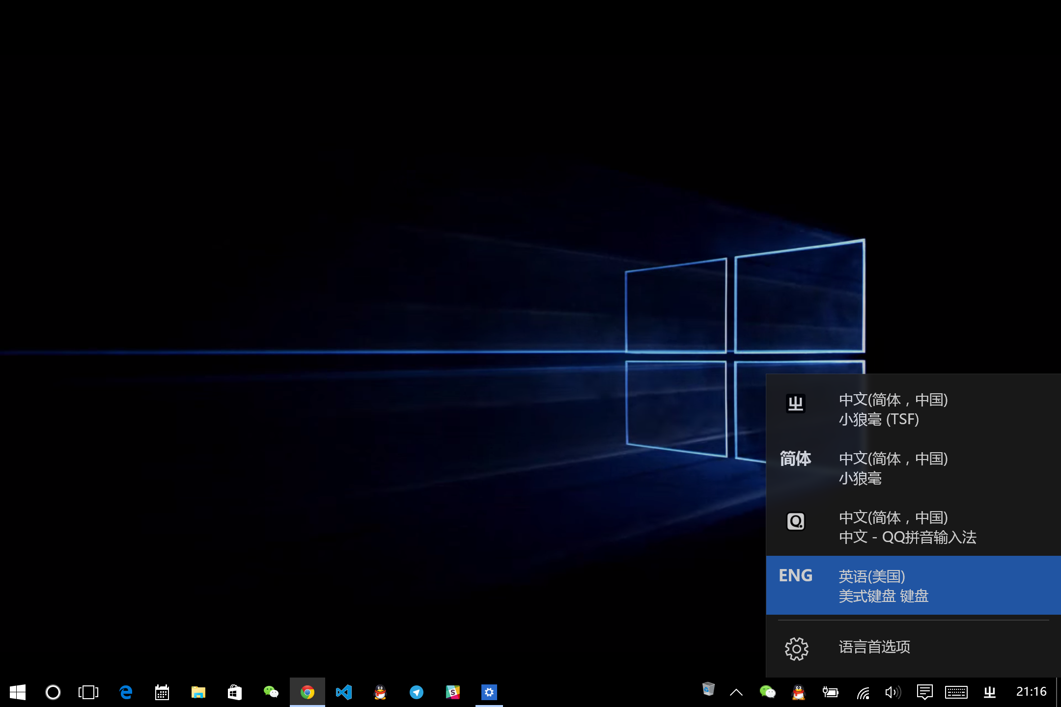Launch Telegram from the taskbar

click(417, 692)
